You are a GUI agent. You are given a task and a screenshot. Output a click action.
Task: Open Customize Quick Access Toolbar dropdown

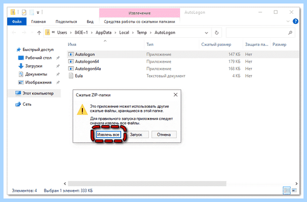(x=38, y=13)
